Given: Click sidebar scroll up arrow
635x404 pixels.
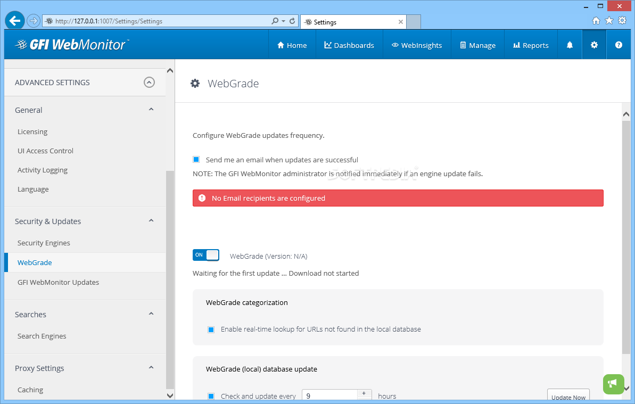Looking at the screenshot, I should [x=170, y=71].
